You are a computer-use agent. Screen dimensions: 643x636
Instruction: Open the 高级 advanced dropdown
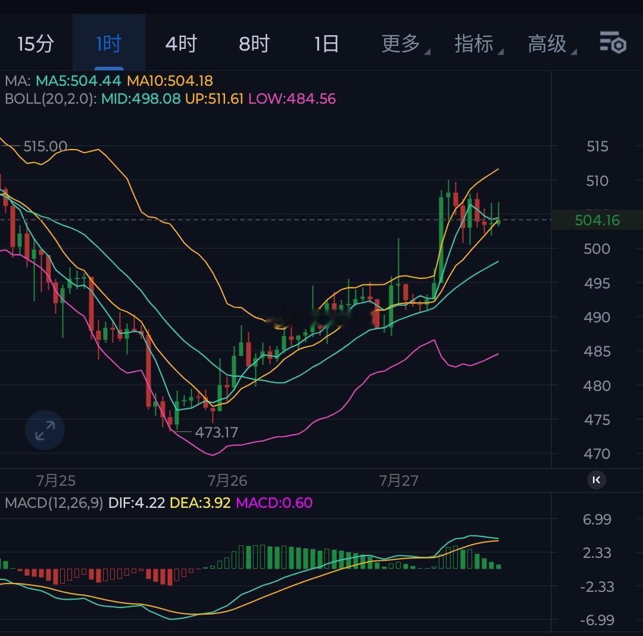pyautogui.click(x=551, y=44)
